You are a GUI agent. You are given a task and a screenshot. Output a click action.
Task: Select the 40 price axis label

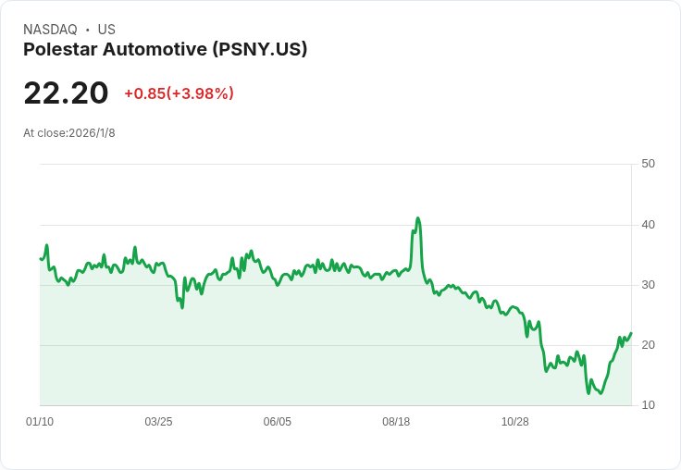(x=648, y=225)
